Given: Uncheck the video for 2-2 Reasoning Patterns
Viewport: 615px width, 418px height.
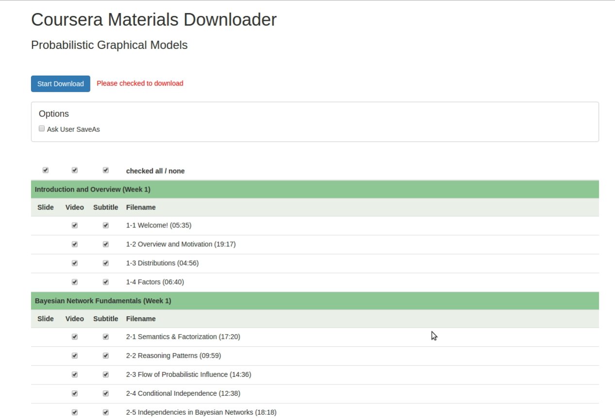Looking at the screenshot, I should coord(74,355).
